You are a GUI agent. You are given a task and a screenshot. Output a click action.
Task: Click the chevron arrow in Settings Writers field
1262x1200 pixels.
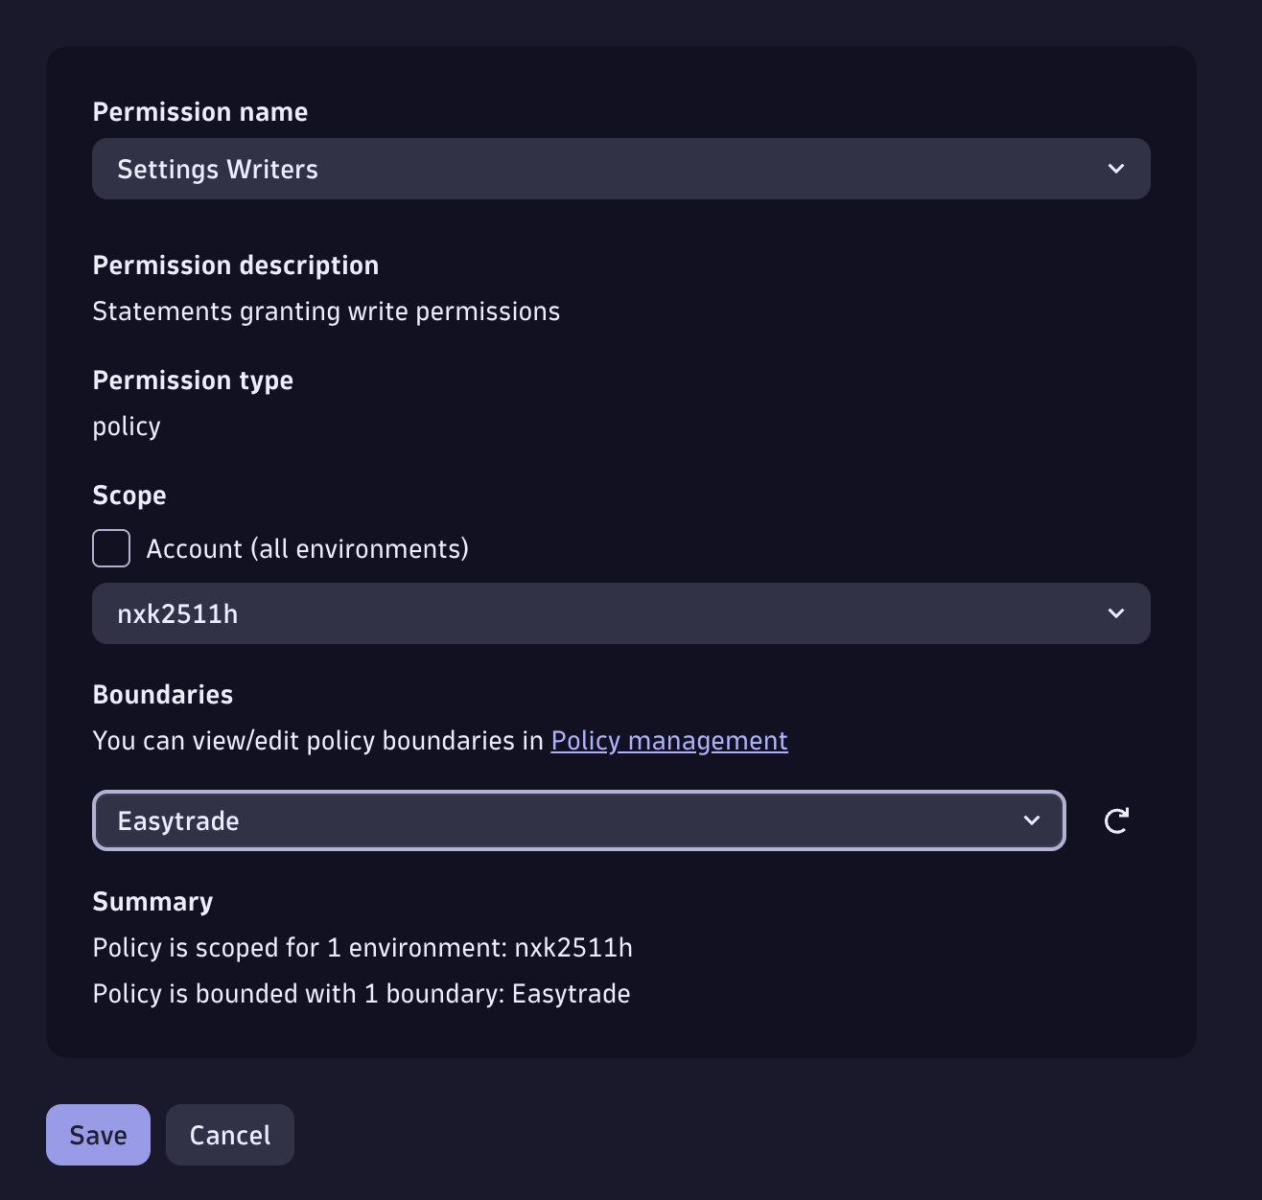pyautogui.click(x=1116, y=169)
